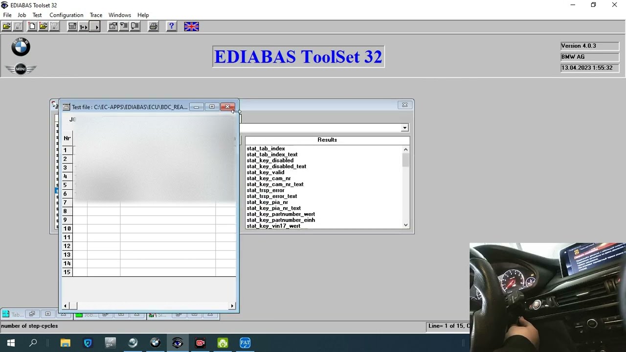This screenshot has width=626, height=352.
Task: Print using the printer toolbar icon
Action: tap(154, 26)
